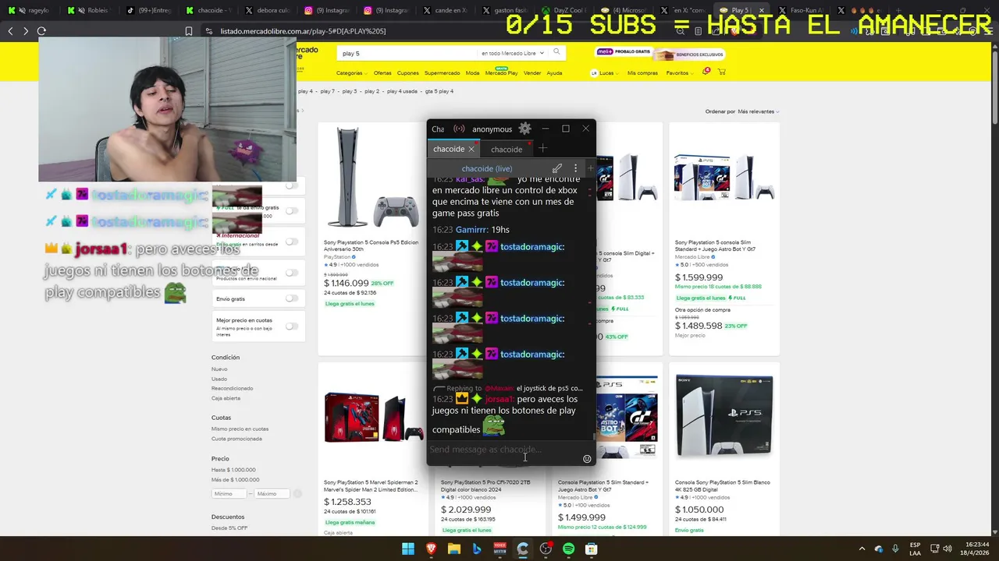Click browser forward arrow
999x561 pixels.
26,31
